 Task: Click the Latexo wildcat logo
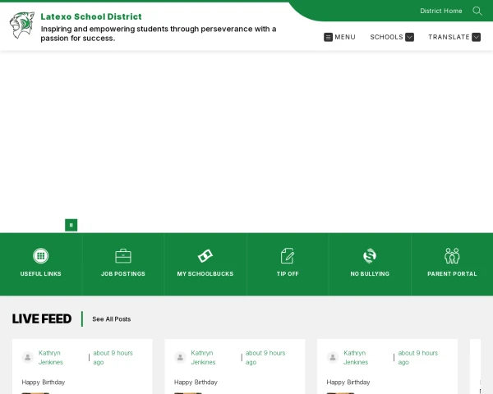pos(22,25)
